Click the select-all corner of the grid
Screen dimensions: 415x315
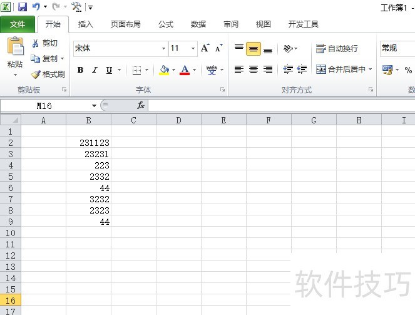coord(11,120)
